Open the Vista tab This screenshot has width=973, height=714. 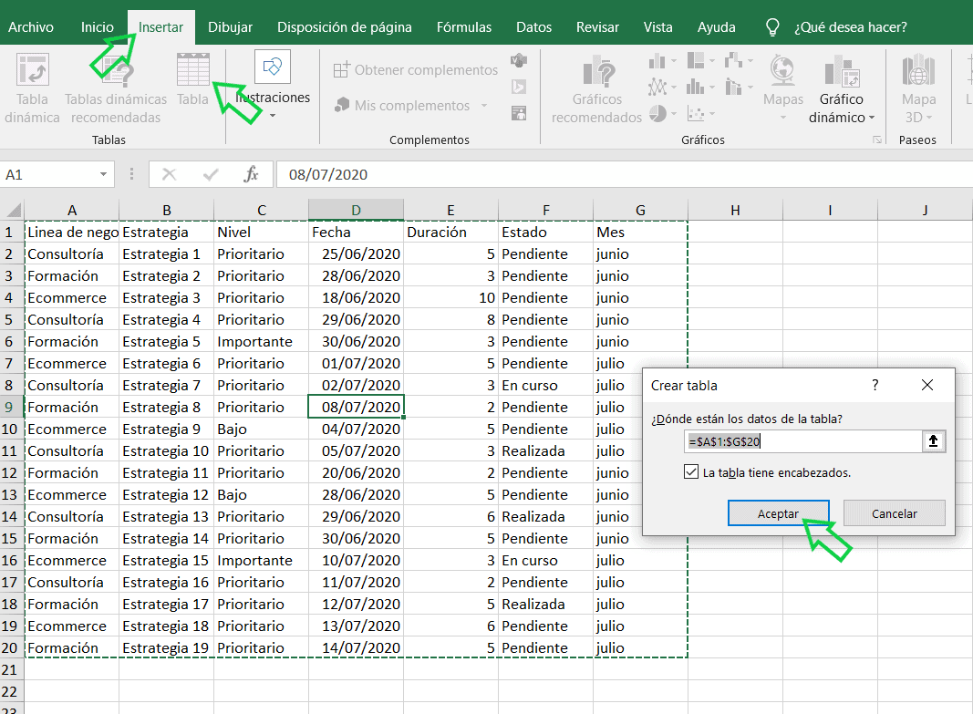coord(657,27)
